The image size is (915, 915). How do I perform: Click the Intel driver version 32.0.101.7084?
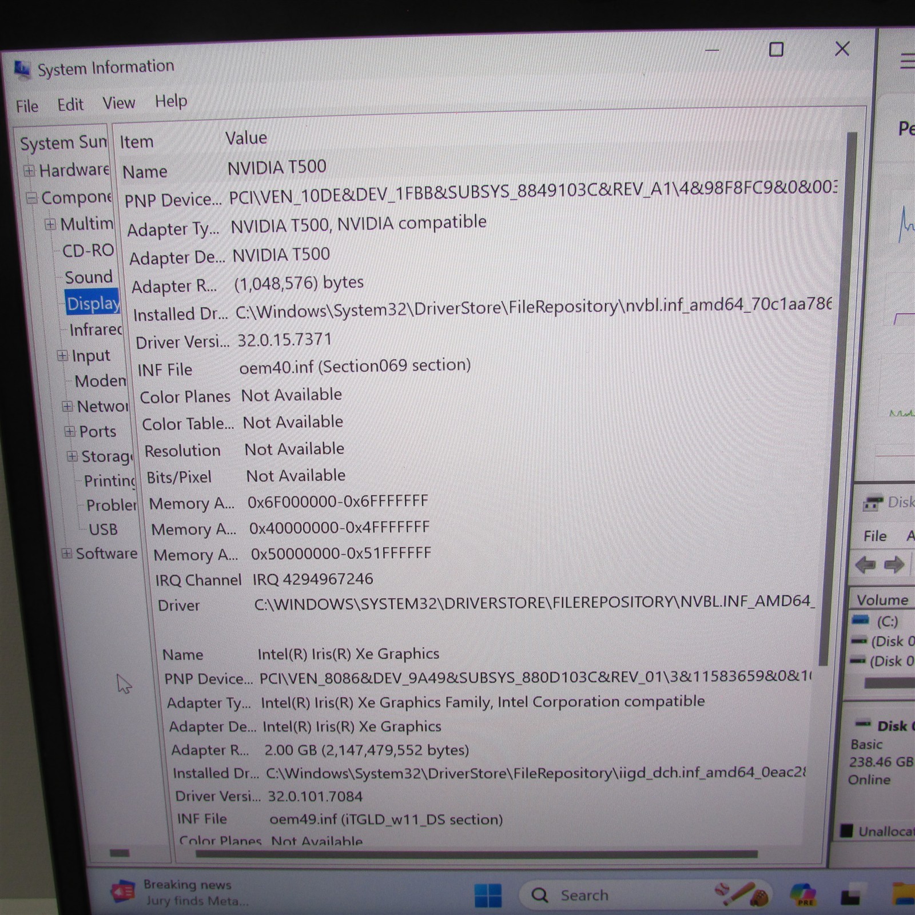pos(315,796)
